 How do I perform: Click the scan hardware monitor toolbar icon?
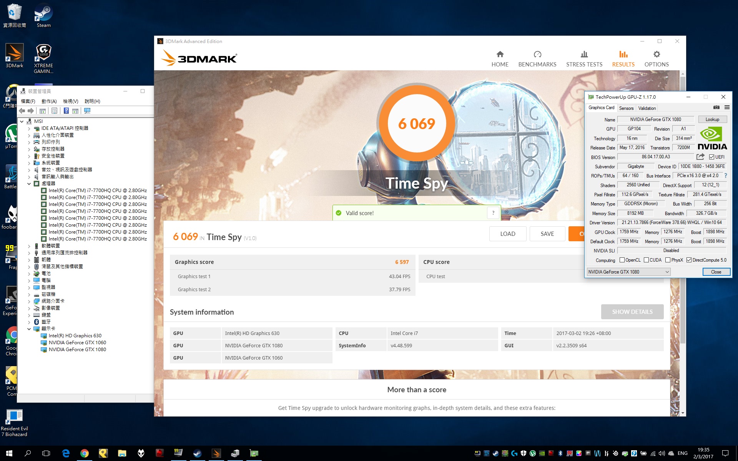point(87,111)
